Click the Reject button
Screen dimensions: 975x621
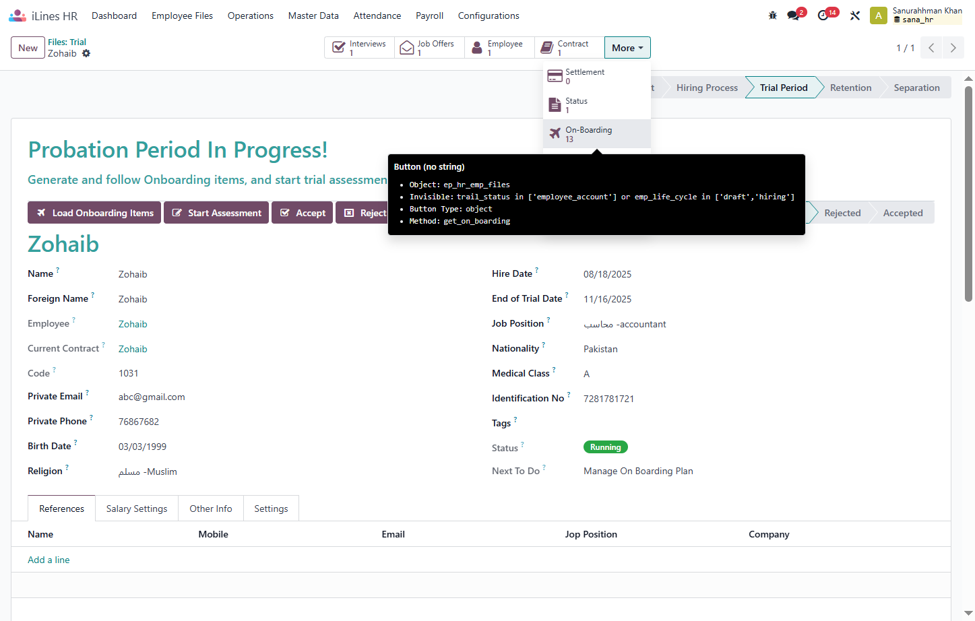[362, 213]
